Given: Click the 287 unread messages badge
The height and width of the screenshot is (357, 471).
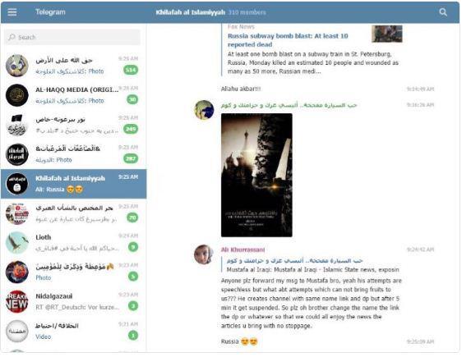Looking at the screenshot, I should pyautogui.click(x=131, y=158).
